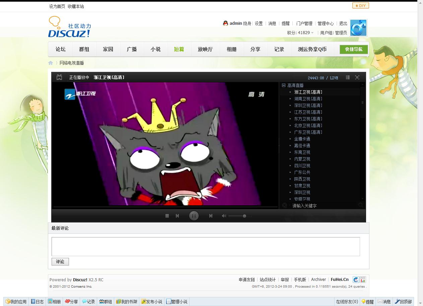
Task: Mute the player using the speaker icon
Action: pos(224,216)
